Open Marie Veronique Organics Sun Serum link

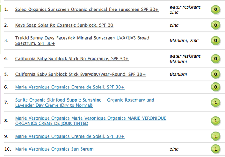coord(54,149)
